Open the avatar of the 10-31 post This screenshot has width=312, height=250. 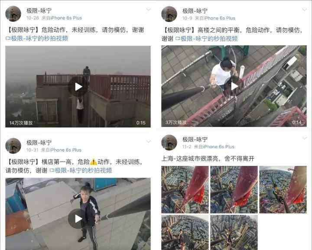click(x=13, y=146)
